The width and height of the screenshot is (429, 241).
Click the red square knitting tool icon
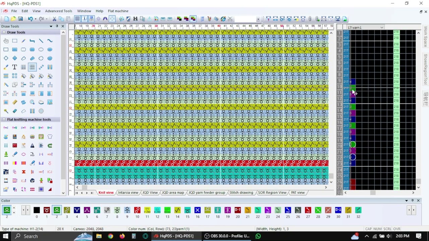[15, 145]
